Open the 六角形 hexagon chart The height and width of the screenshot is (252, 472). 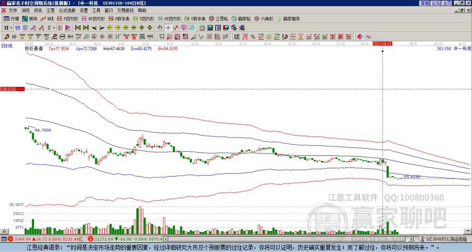264,18
